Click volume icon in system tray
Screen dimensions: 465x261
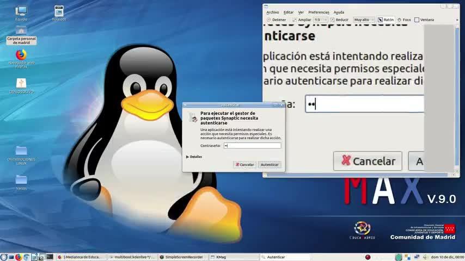(x=425, y=257)
